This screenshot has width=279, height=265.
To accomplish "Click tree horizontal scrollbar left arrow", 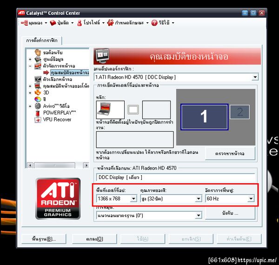I will (30, 165).
